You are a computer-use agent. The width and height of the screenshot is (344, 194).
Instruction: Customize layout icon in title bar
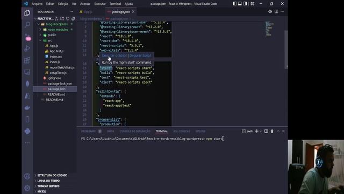click(x=252, y=4)
